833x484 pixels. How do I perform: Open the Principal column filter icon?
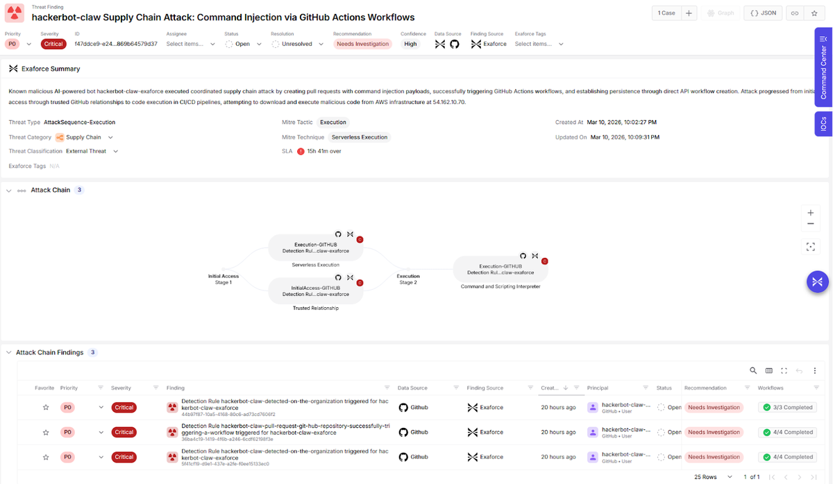646,388
